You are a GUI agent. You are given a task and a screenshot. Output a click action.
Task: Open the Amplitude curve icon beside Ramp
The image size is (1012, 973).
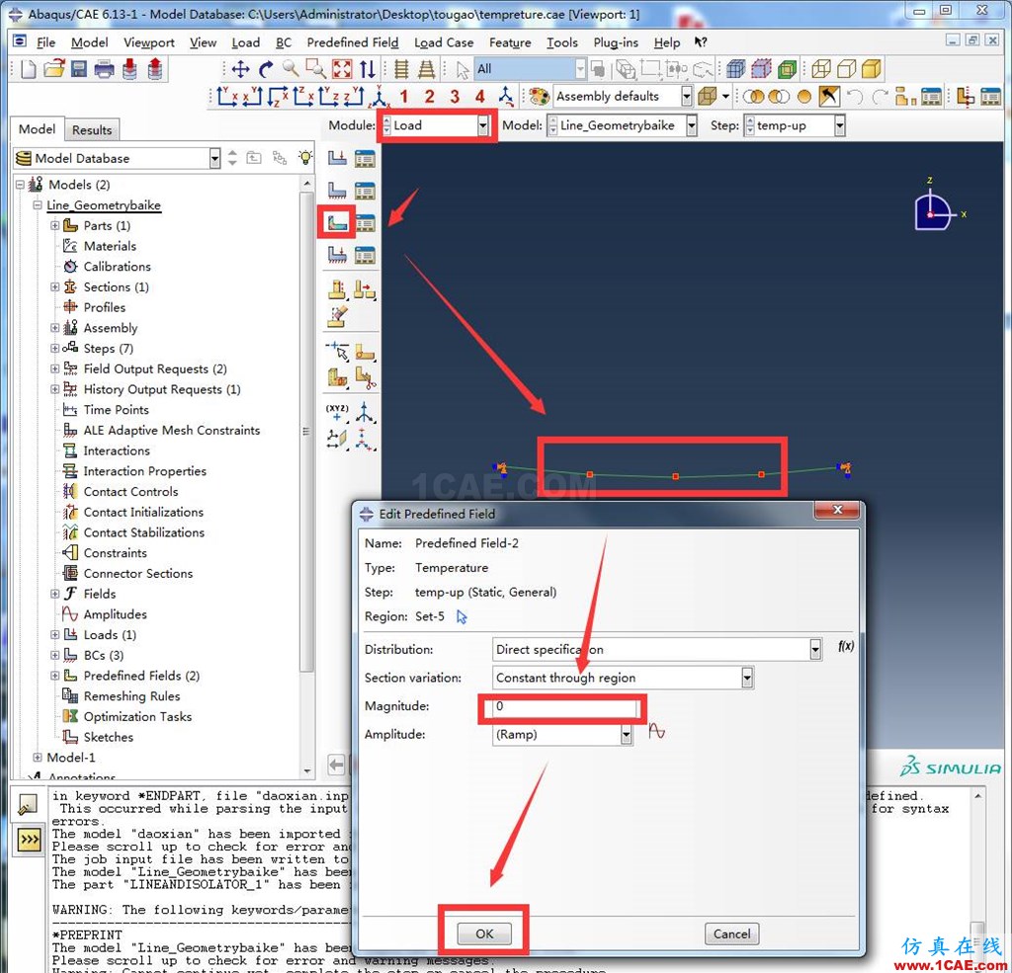pyautogui.click(x=656, y=731)
